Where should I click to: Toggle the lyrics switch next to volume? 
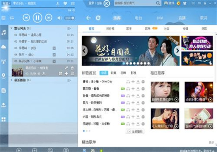[x=69, y=18]
